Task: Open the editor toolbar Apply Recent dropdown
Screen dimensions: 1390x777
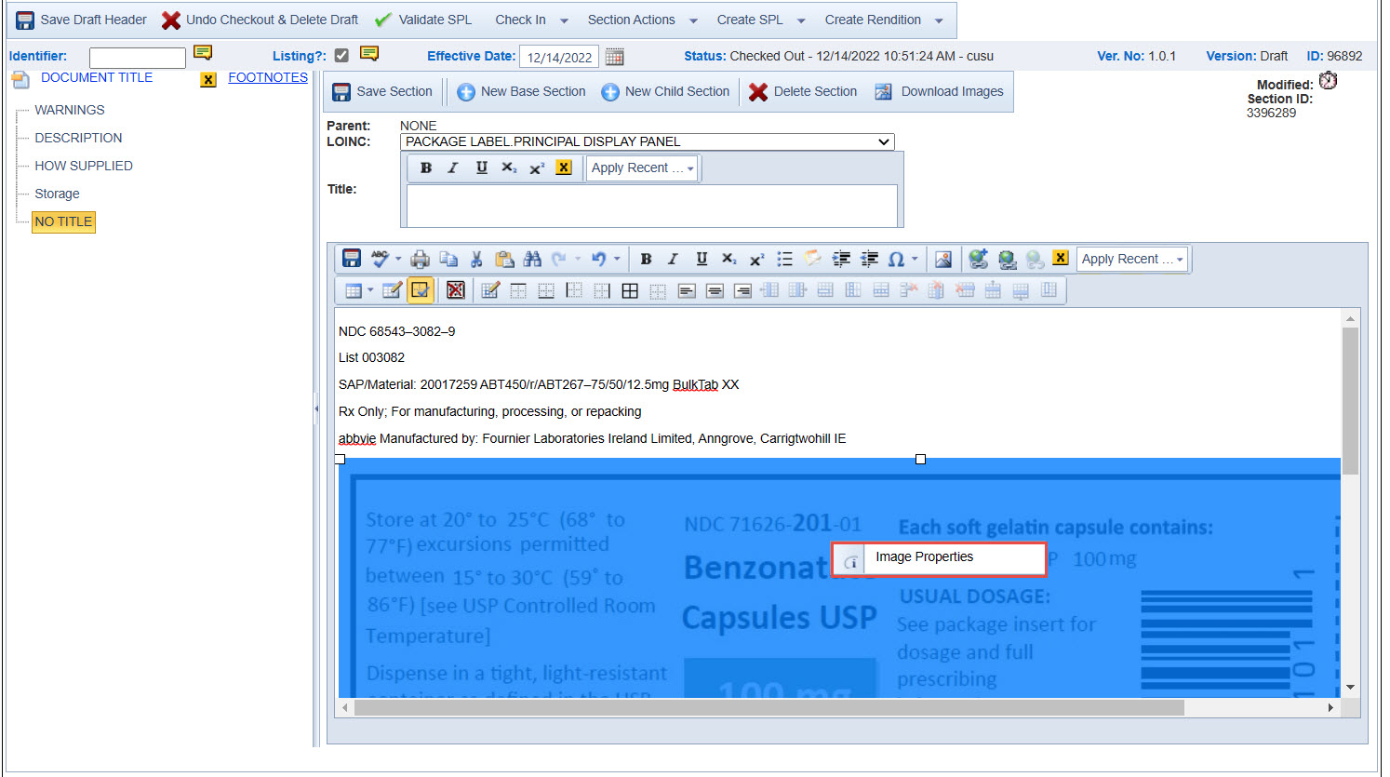Action: pos(1132,259)
